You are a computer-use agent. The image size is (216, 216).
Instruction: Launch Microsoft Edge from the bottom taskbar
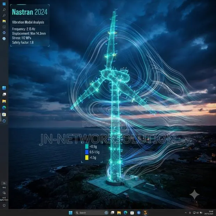(125, 213)
